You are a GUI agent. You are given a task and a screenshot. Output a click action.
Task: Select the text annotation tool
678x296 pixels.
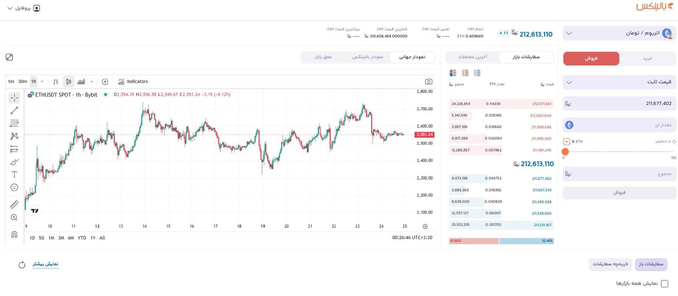(x=14, y=175)
